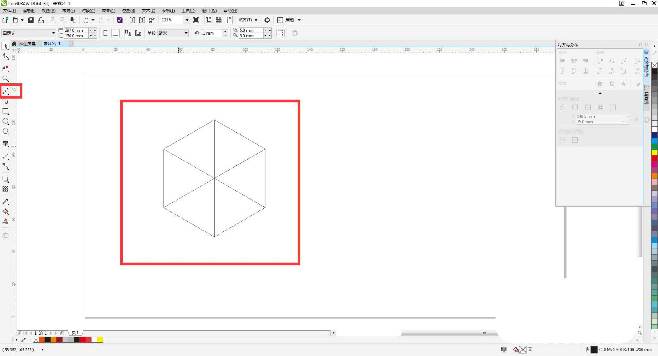Switch to the 欢迎屏幕 tab

[x=27, y=44]
